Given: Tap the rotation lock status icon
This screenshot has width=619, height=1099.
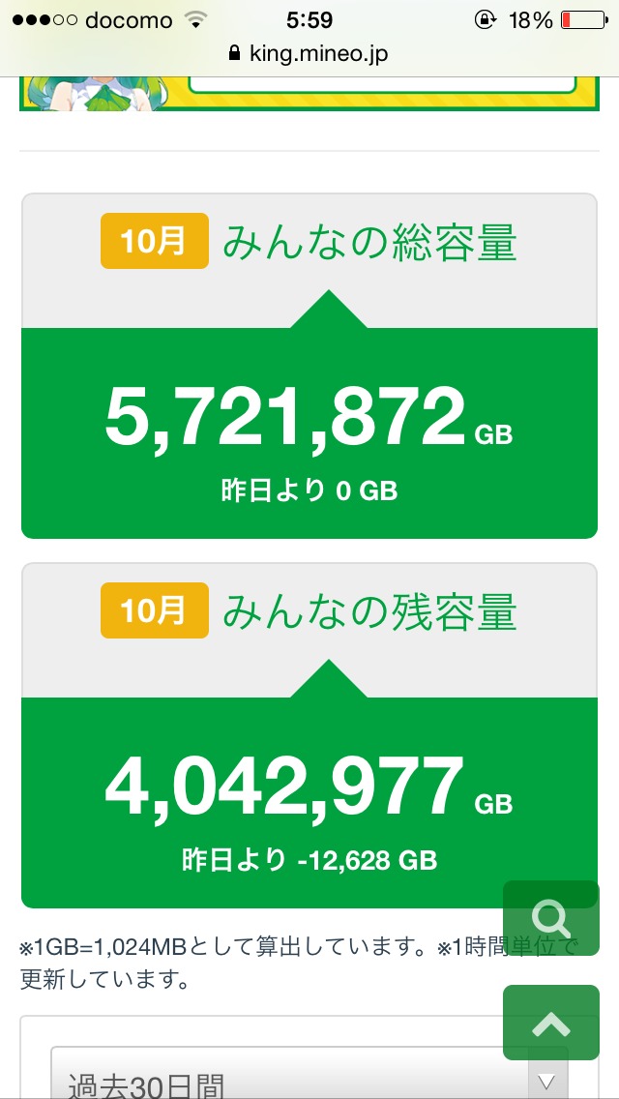Looking at the screenshot, I should coord(484,20).
